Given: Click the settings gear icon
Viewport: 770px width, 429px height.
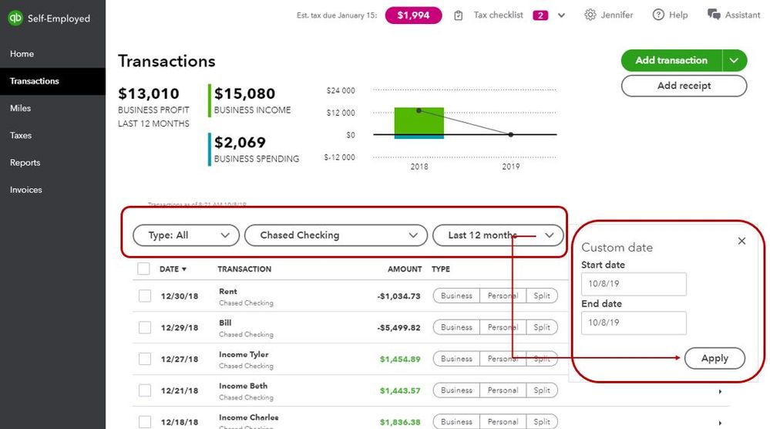Looking at the screenshot, I should (x=590, y=15).
